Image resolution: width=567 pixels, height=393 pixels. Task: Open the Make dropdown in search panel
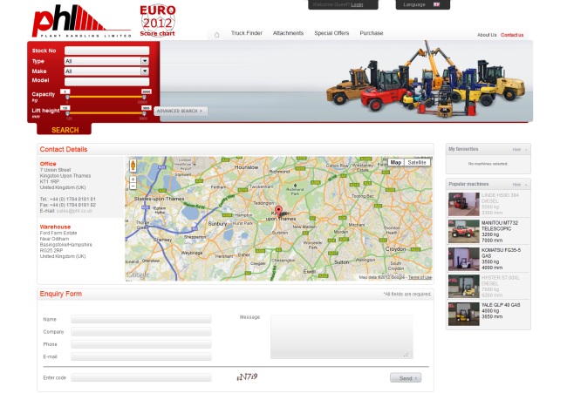106,71
